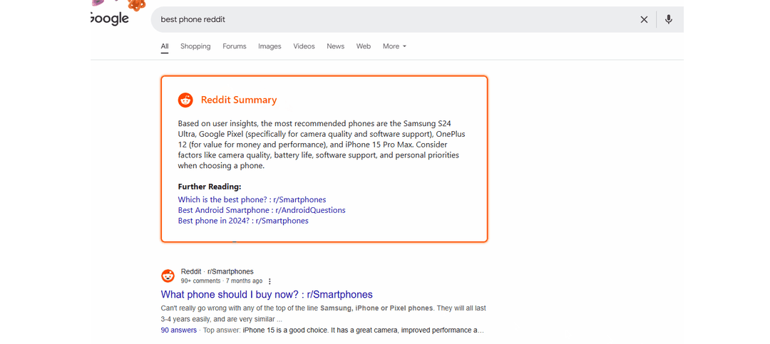Open "What phone should I buy now?" result

pos(267,295)
